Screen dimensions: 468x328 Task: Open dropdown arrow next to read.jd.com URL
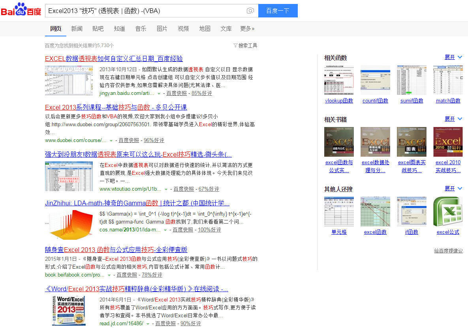click(147, 324)
